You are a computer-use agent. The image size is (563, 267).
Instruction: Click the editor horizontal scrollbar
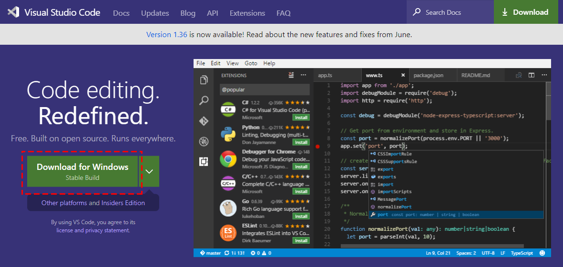432,246
